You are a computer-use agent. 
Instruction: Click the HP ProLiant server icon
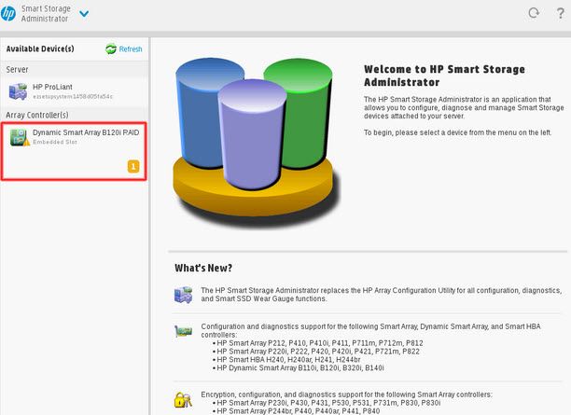click(x=18, y=91)
